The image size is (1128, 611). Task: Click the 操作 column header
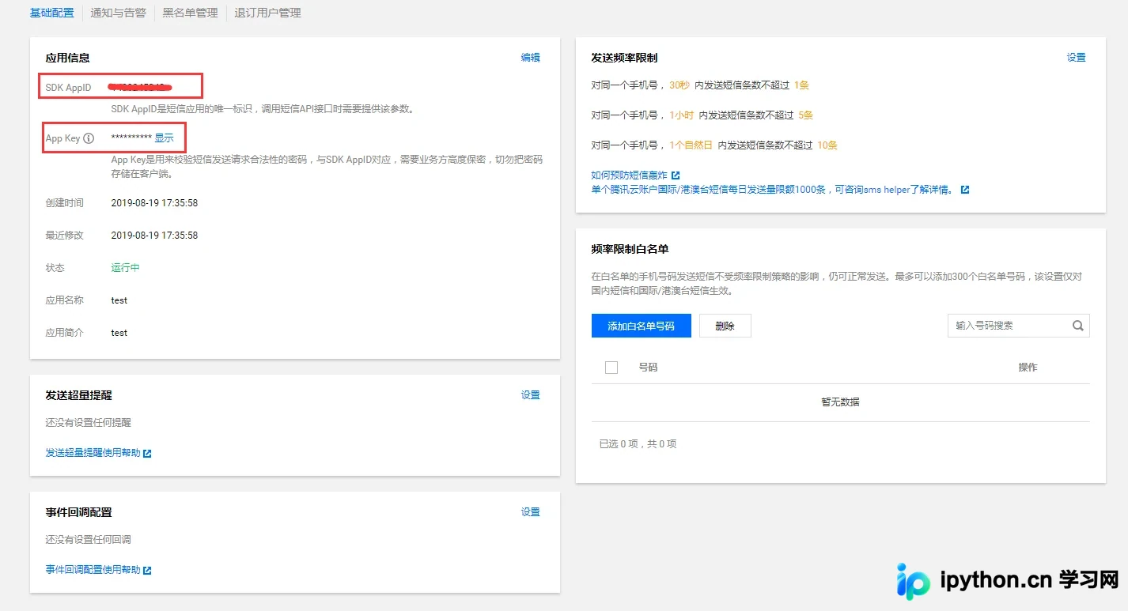pos(1028,368)
